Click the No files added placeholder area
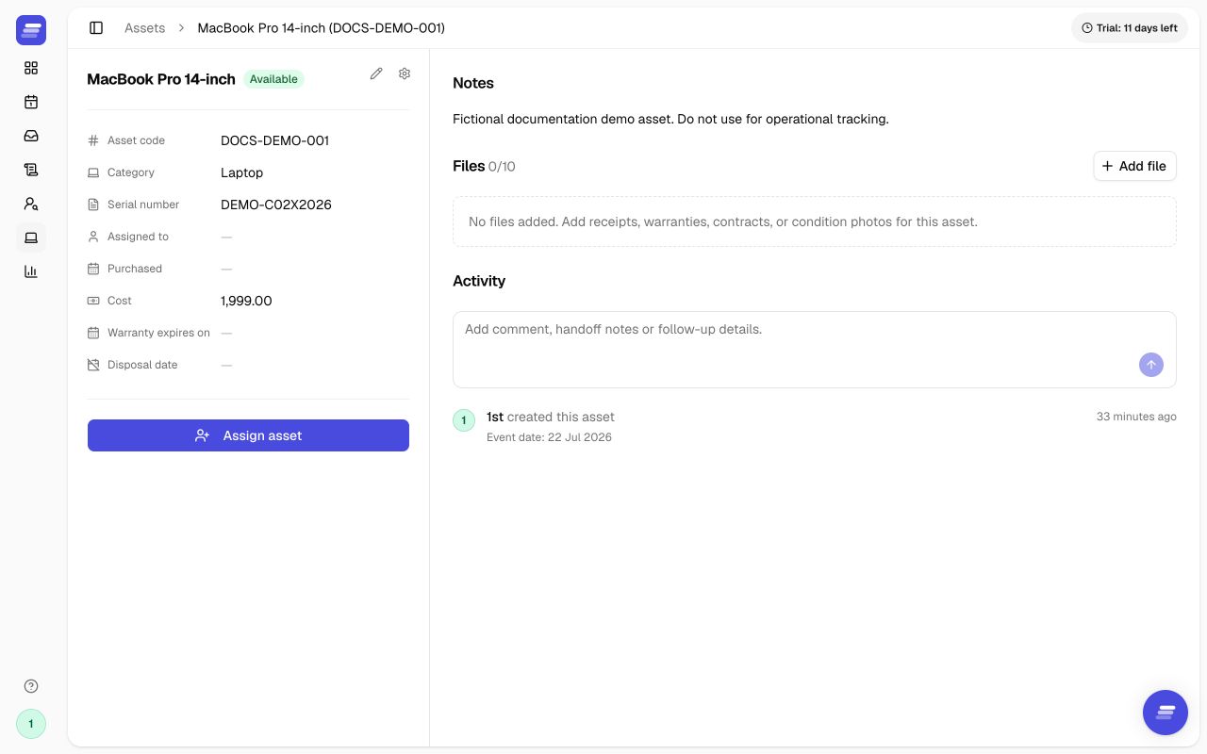 click(x=815, y=221)
